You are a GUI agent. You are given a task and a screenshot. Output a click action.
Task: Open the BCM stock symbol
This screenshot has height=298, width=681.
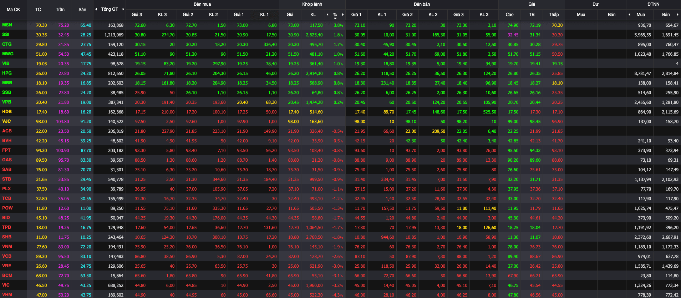7,276
